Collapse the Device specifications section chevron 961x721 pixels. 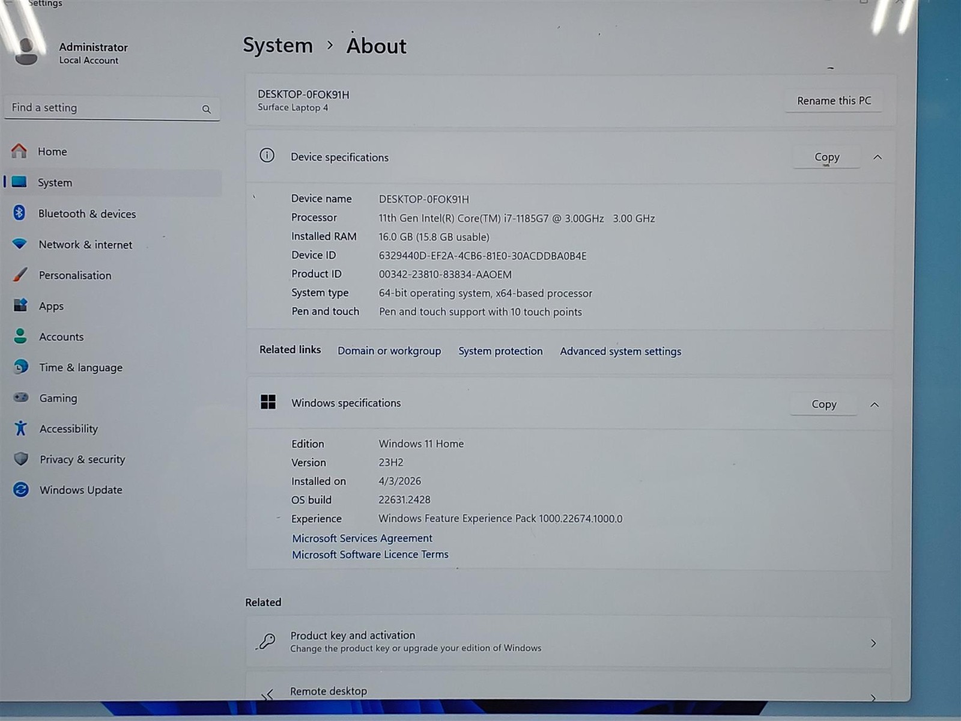pos(878,157)
